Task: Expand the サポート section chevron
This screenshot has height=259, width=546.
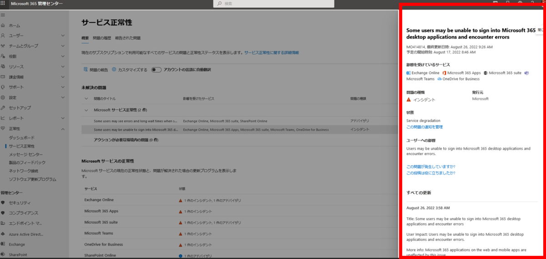Action: [63, 87]
